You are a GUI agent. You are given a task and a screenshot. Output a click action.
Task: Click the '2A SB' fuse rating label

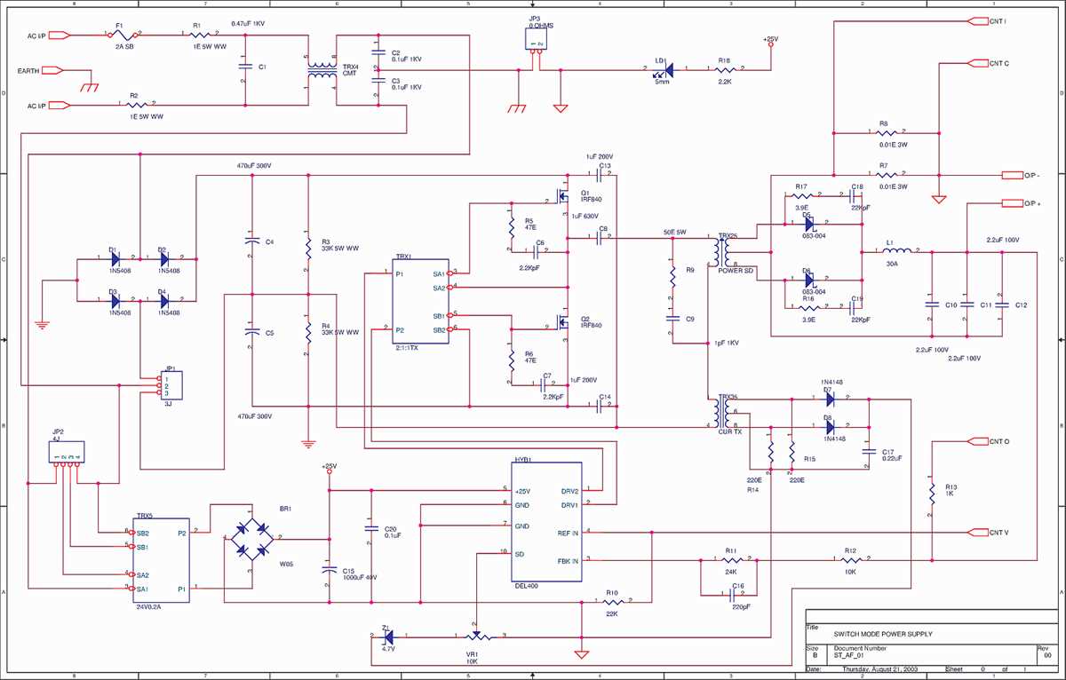click(x=124, y=45)
